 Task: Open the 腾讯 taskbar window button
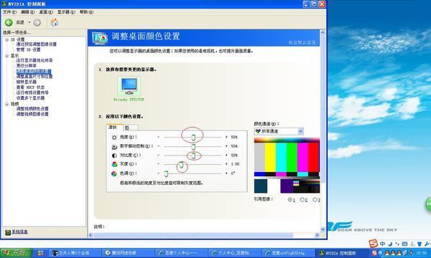pyautogui.click(x=127, y=253)
